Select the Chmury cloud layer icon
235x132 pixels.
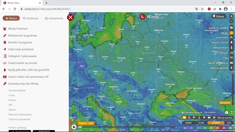click(x=231, y=53)
